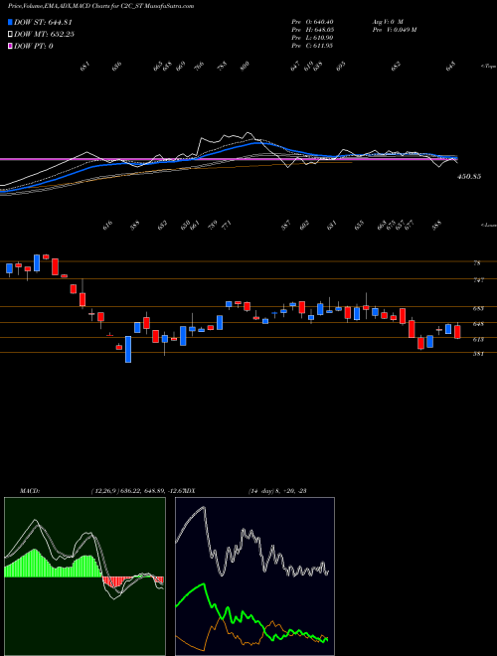Click the 648 price level label
This screenshot has width=497, height=656.
(x=478, y=324)
